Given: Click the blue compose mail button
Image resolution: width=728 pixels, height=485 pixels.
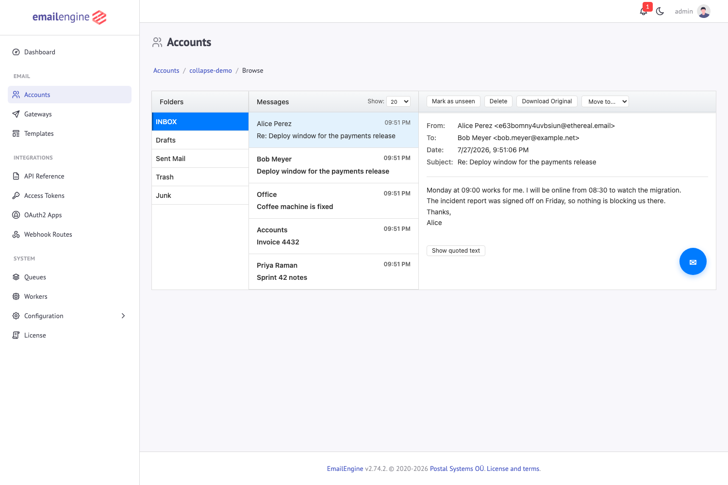Looking at the screenshot, I should (693, 261).
